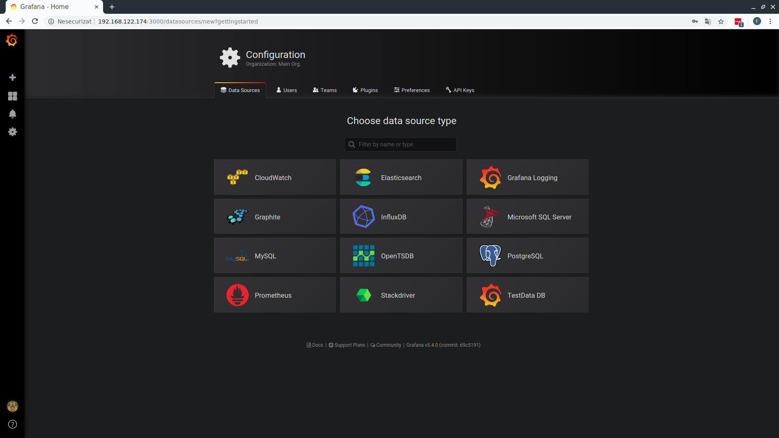Screen dimensions: 779x438
Task: Click the saved passwords key icon
Action: (695, 21)
